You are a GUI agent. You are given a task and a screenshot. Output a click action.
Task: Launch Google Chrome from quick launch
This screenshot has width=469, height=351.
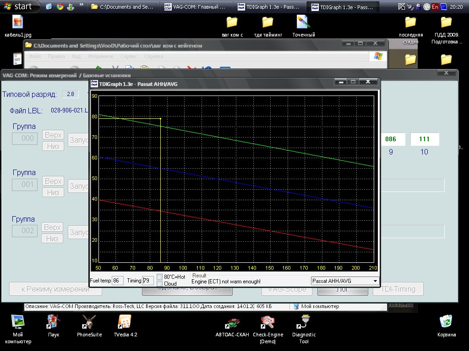[x=60, y=6]
